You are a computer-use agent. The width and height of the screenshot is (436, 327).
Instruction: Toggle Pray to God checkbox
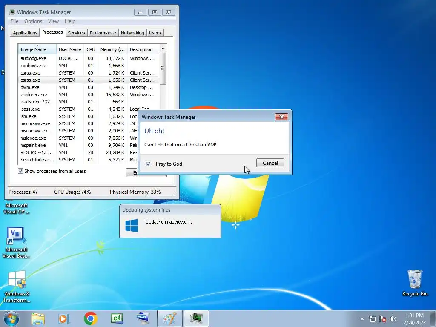pos(148,164)
